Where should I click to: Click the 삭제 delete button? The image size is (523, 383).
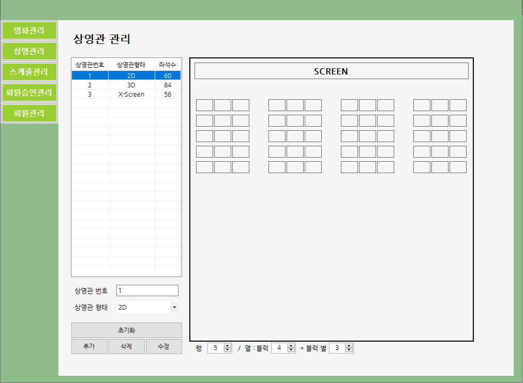126,346
